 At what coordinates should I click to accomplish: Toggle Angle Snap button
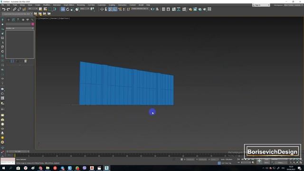point(115,9)
